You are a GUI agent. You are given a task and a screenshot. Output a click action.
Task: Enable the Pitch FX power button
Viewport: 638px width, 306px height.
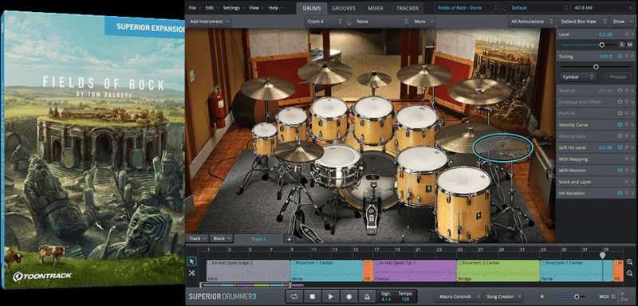coord(620,113)
